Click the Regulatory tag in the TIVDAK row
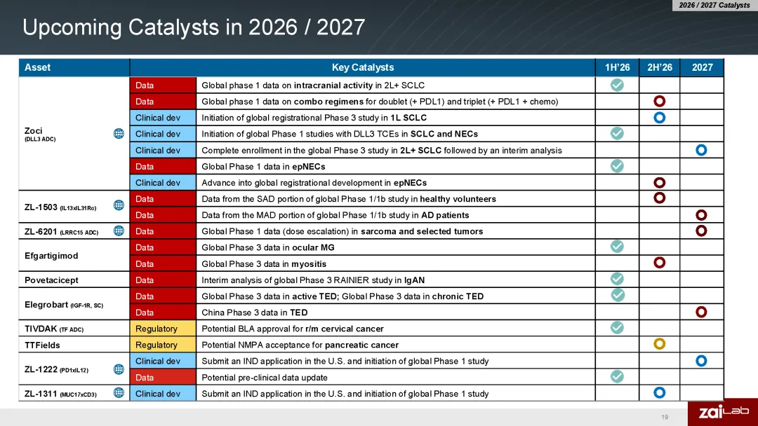Screen dimensions: 758x426 (x=163, y=329)
